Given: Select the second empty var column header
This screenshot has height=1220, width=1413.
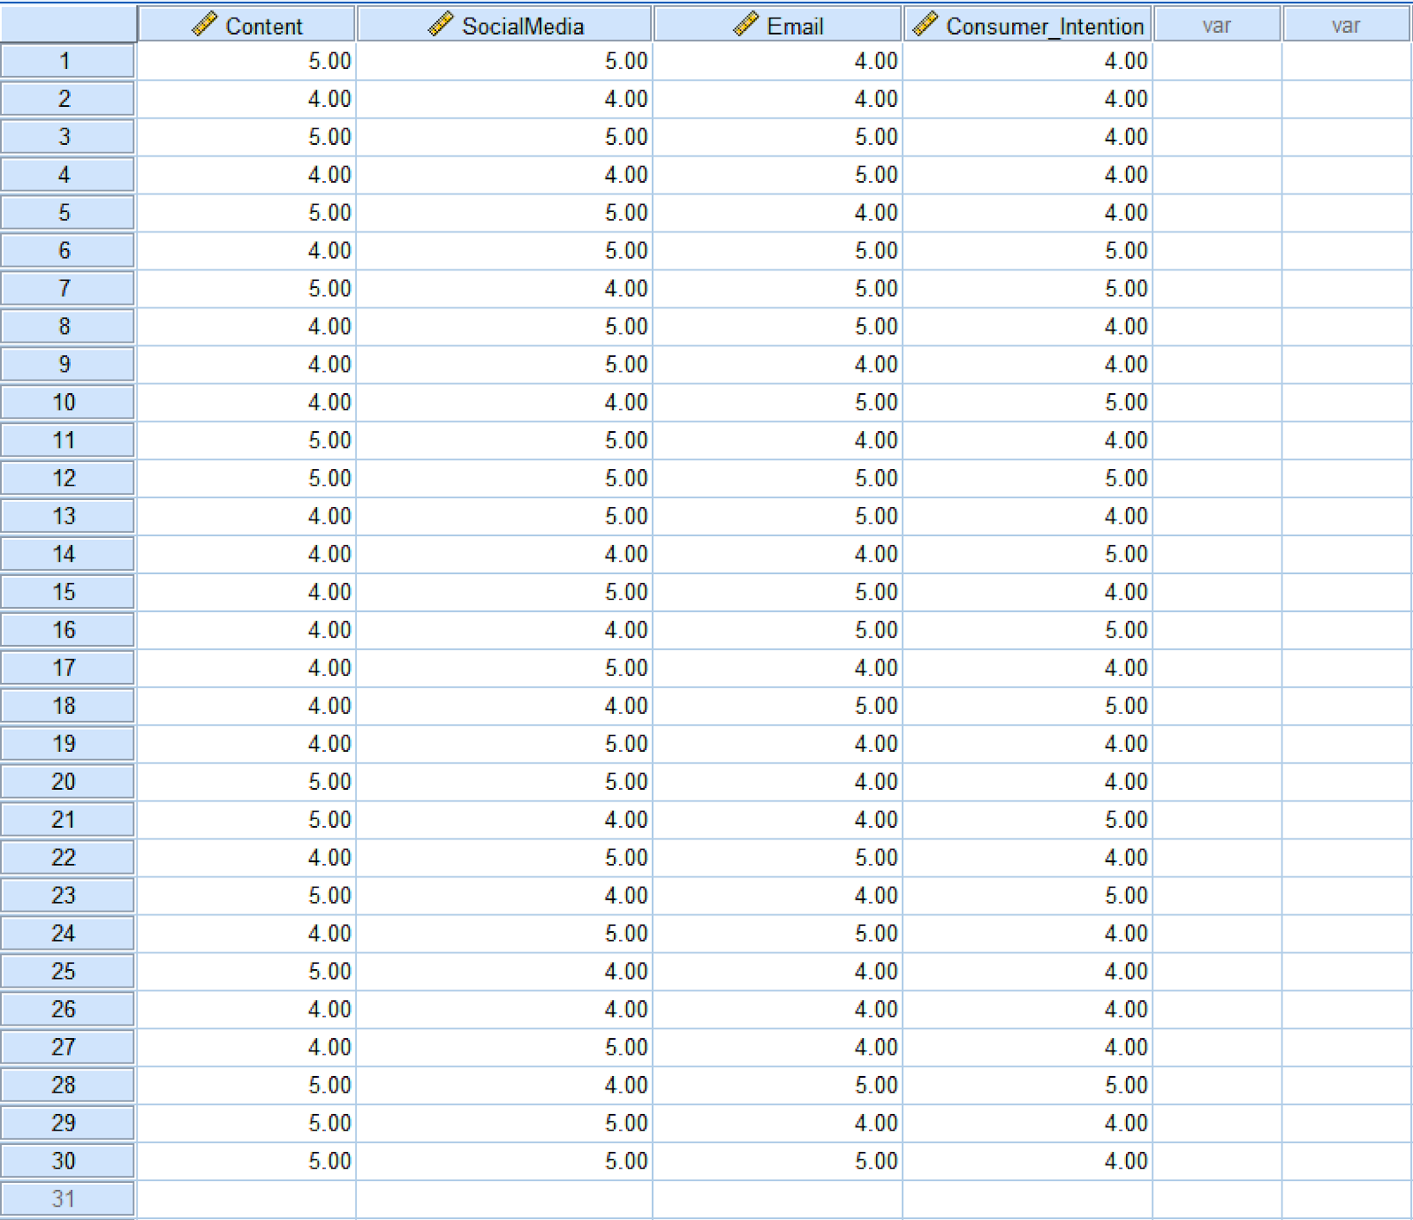Looking at the screenshot, I should pyautogui.click(x=1346, y=26).
